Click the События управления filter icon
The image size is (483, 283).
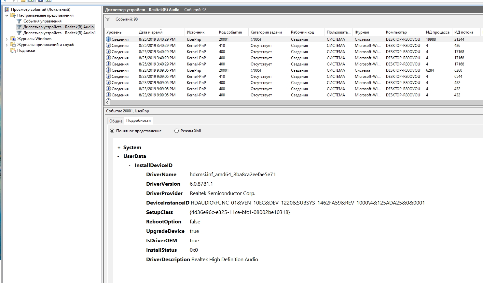click(x=19, y=21)
